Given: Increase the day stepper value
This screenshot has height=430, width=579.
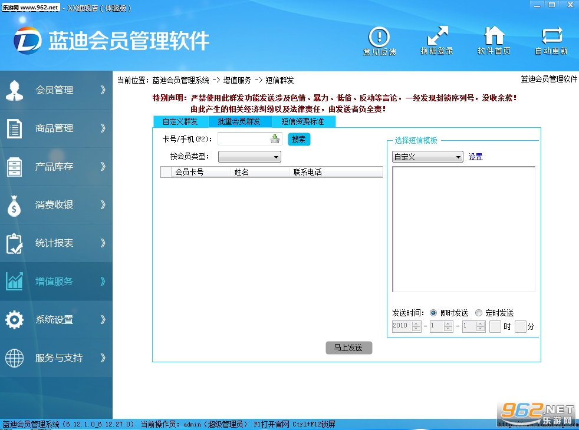Looking at the screenshot, I should (481, 323).
